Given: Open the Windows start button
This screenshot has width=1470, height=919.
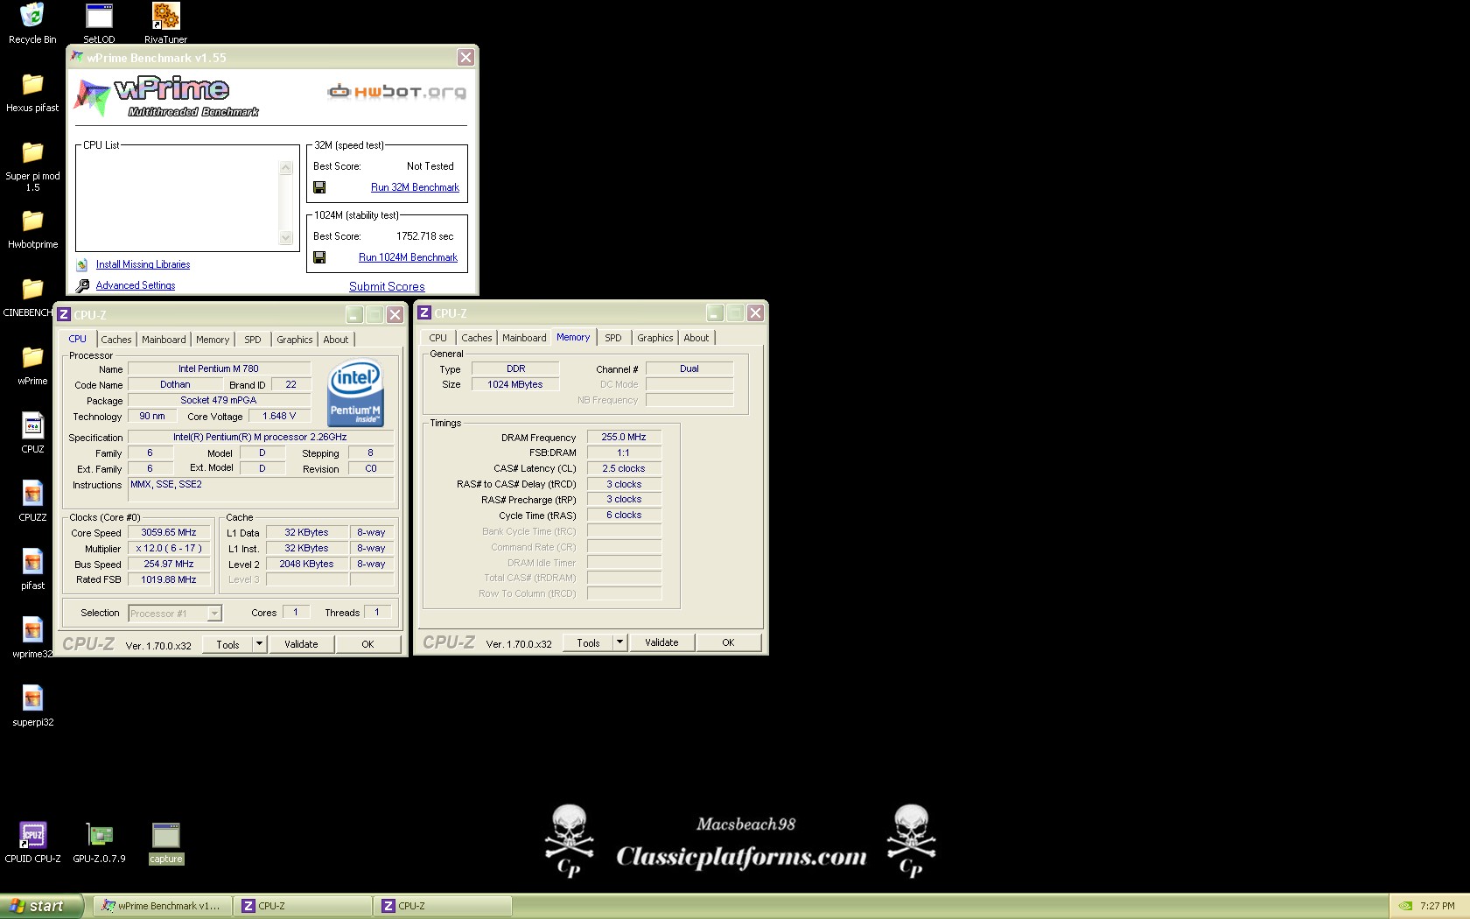Looking at the screenshot, I should click(x=41, y=906).
